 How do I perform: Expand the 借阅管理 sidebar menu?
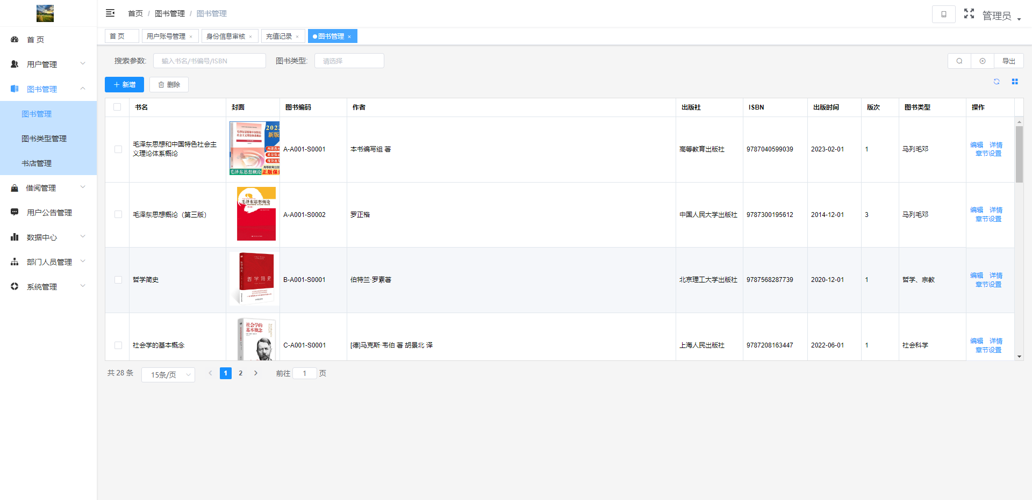pyautogui.click(x=48, y=188)
